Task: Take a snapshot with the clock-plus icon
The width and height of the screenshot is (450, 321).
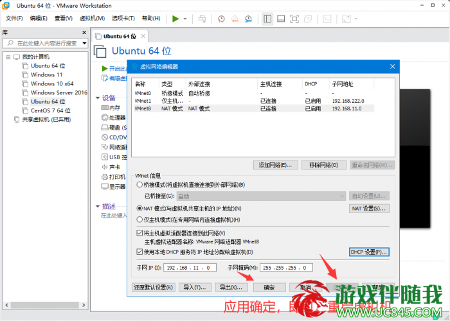Action: [221, 19]
